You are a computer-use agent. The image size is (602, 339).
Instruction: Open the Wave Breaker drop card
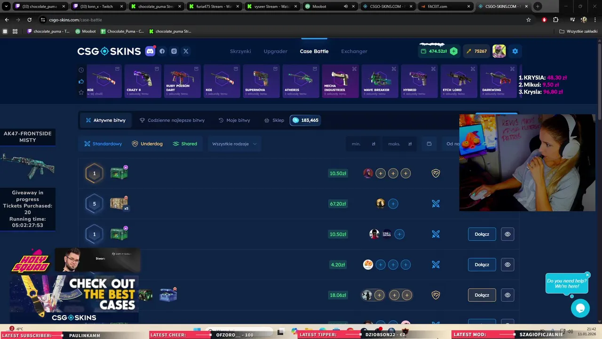coord(380,81)
